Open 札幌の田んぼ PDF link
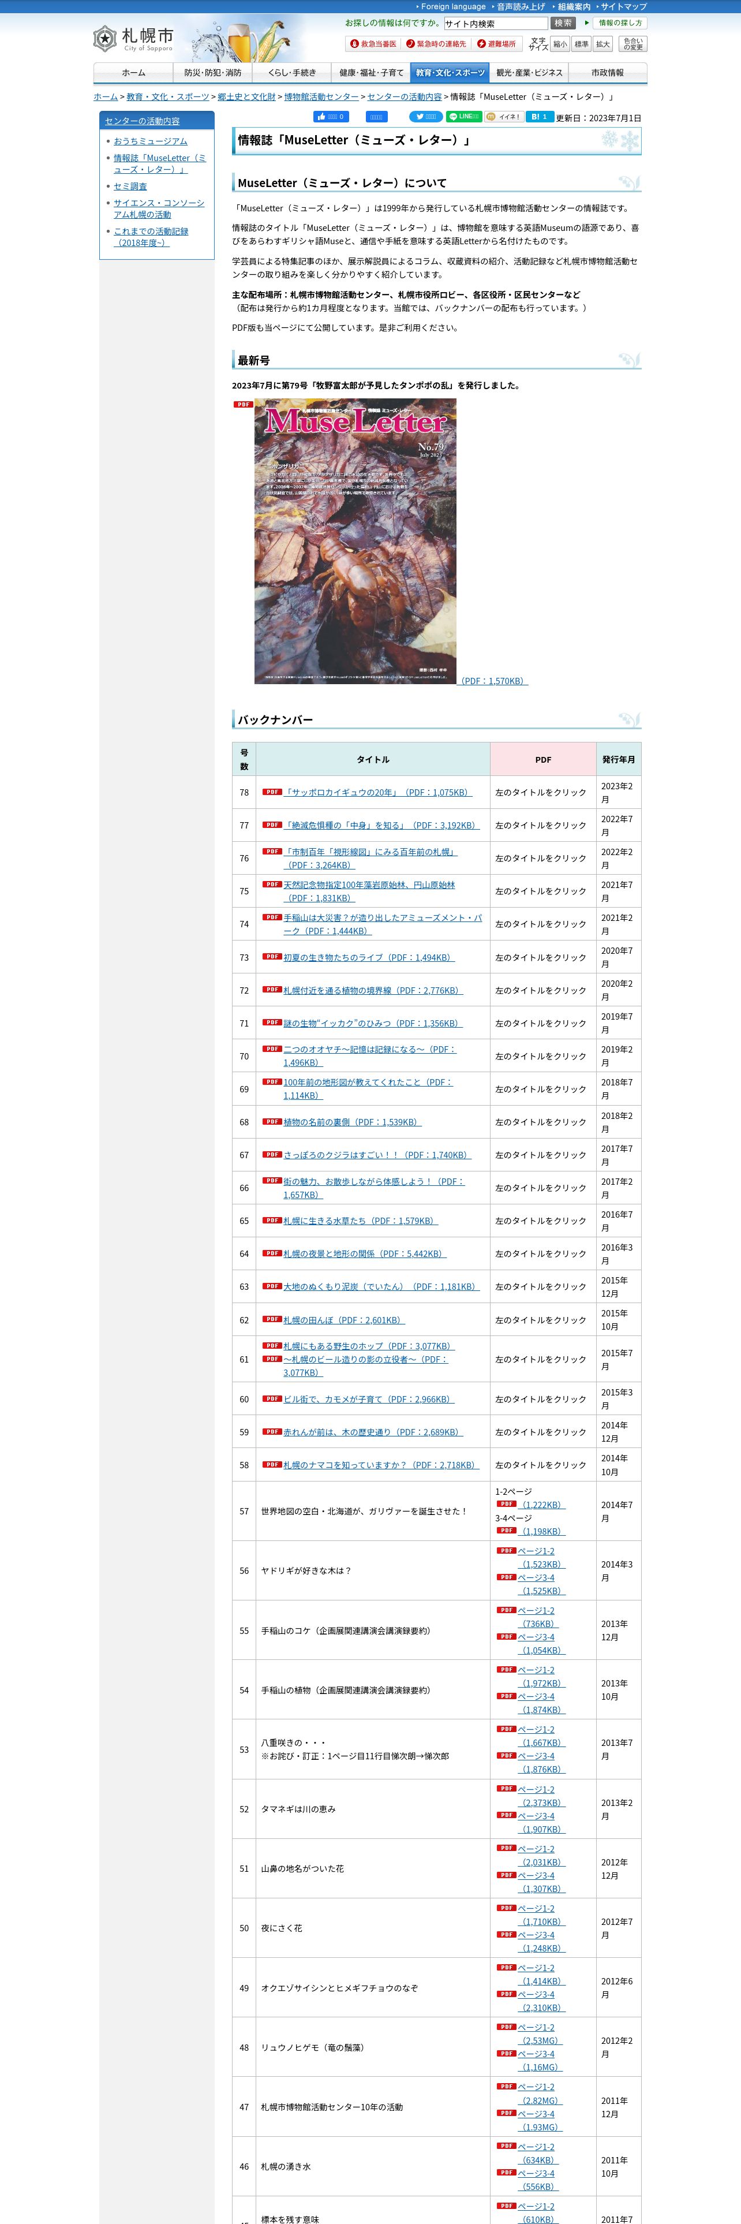Screen dimensions: 741x2224 344,1320
